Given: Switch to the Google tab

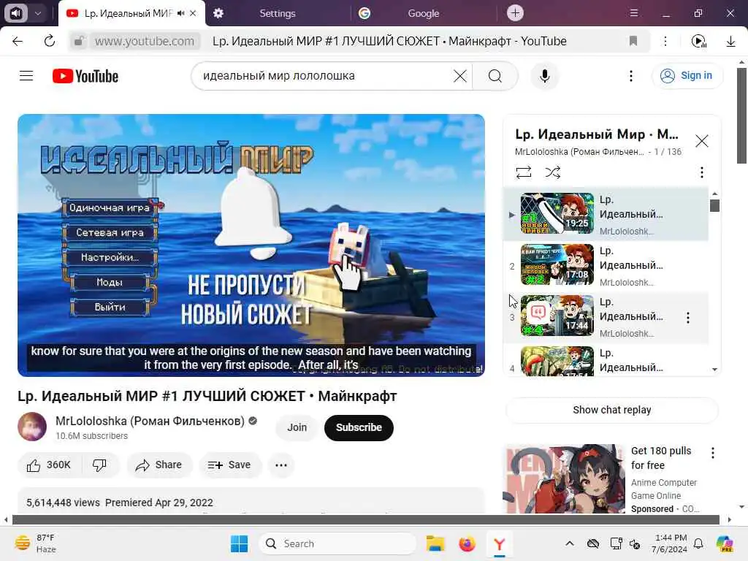Looking at the screenshot, I should click(x=423, y=13).
